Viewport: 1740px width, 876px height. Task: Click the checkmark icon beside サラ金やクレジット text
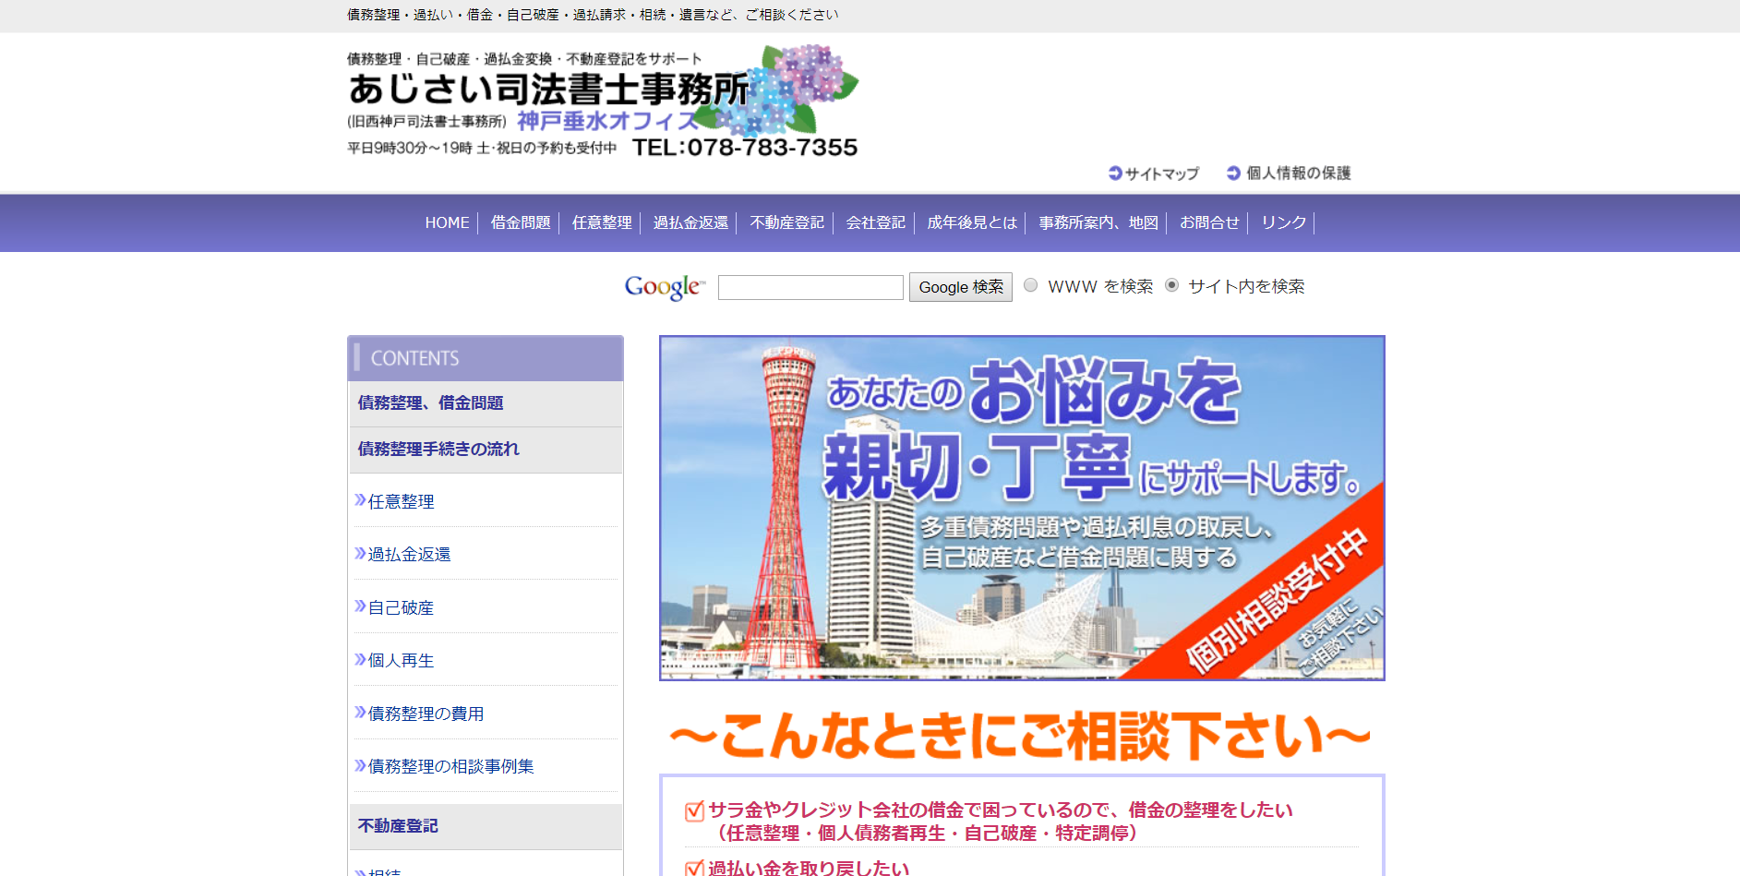(x=694, y=810)
